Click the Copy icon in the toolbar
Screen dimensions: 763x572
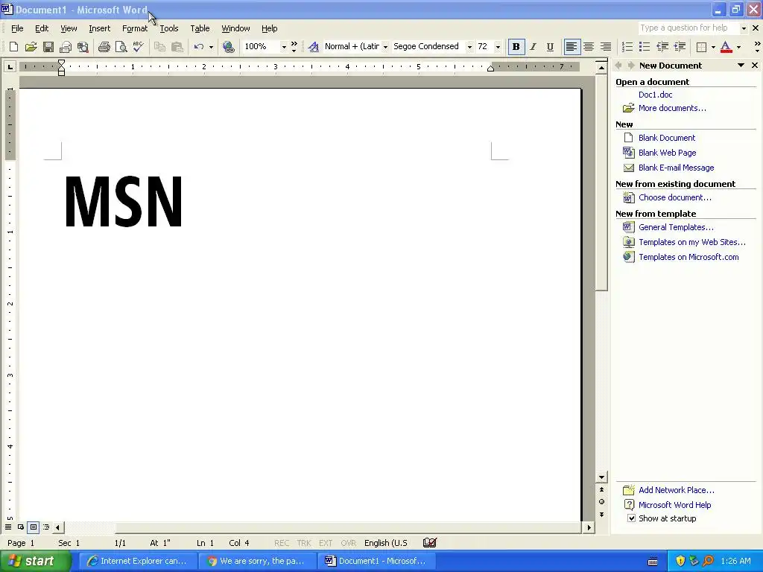point(159,47)
